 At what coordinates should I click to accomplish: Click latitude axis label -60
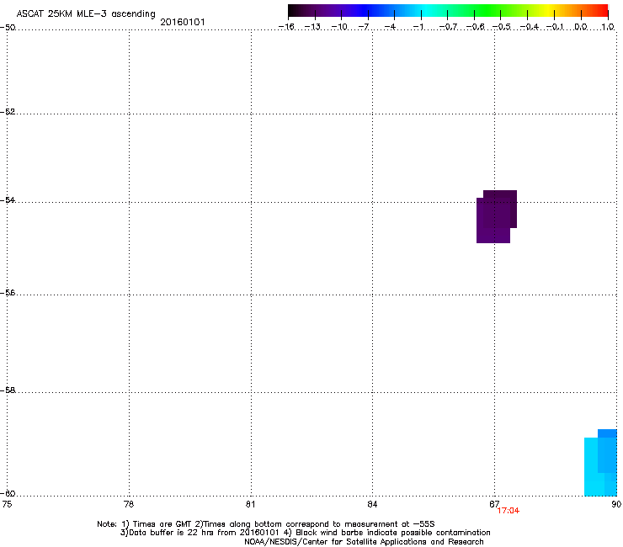click(x=8, y=493)
